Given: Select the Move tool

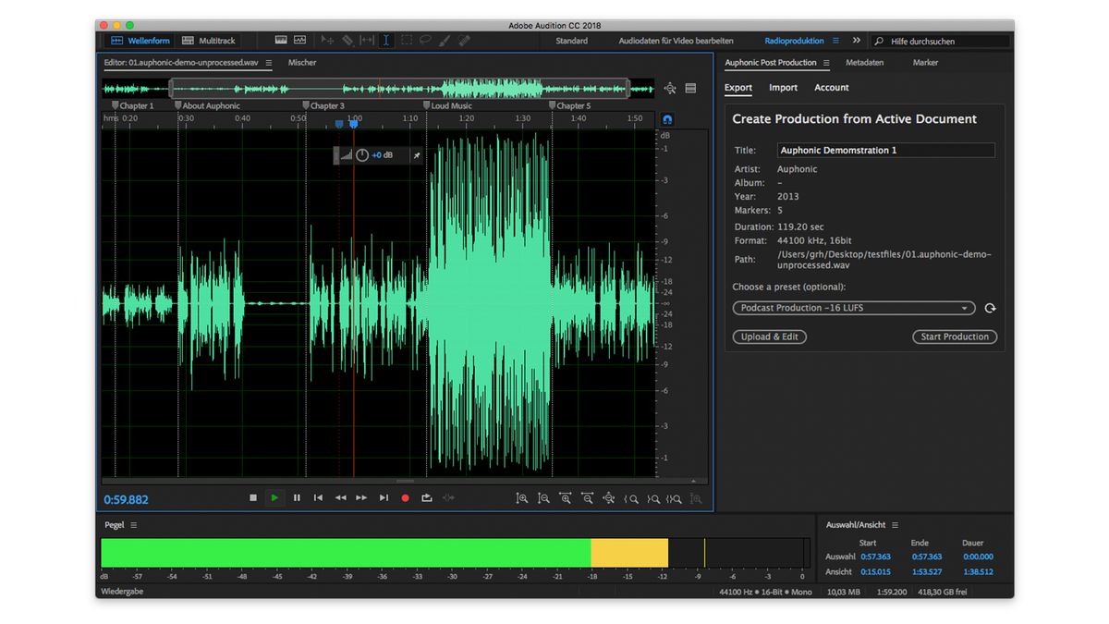Looking at the screenshot, I should (x=327, y=41).
